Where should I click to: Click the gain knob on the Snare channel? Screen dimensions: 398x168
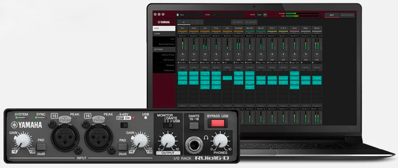[x=194, y=55]
